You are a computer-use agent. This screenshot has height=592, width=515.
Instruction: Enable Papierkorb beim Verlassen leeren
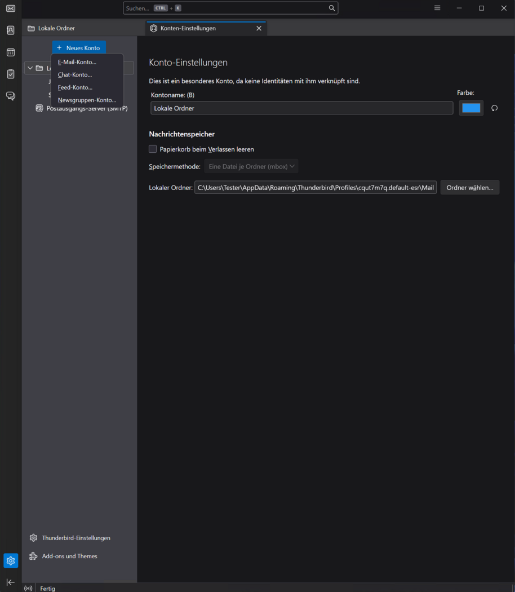coord(153,149)
